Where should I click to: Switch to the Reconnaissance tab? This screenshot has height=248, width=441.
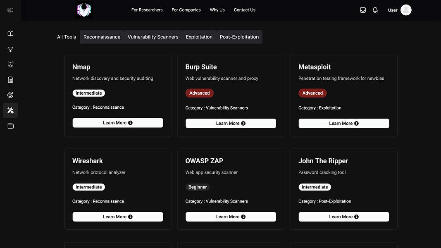point(102,37)
